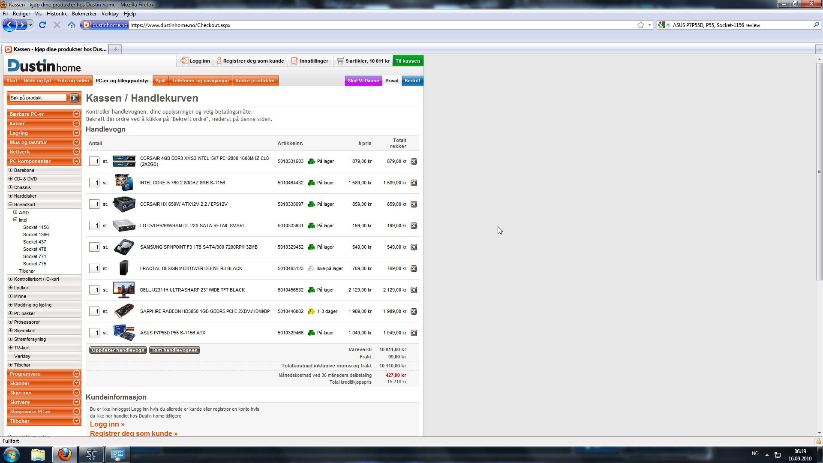Click Oppdater handlevogn button
Image resolution: width=823 pixels, height=463 pixels.
[118, 350]
